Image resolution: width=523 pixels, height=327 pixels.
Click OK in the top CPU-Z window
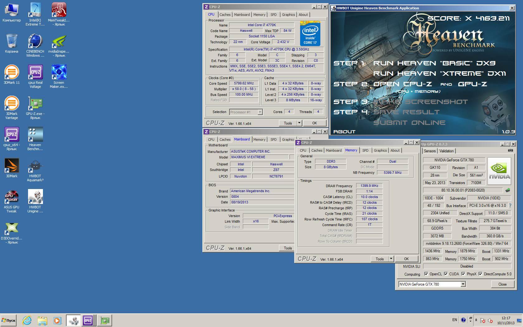point(314,123)
